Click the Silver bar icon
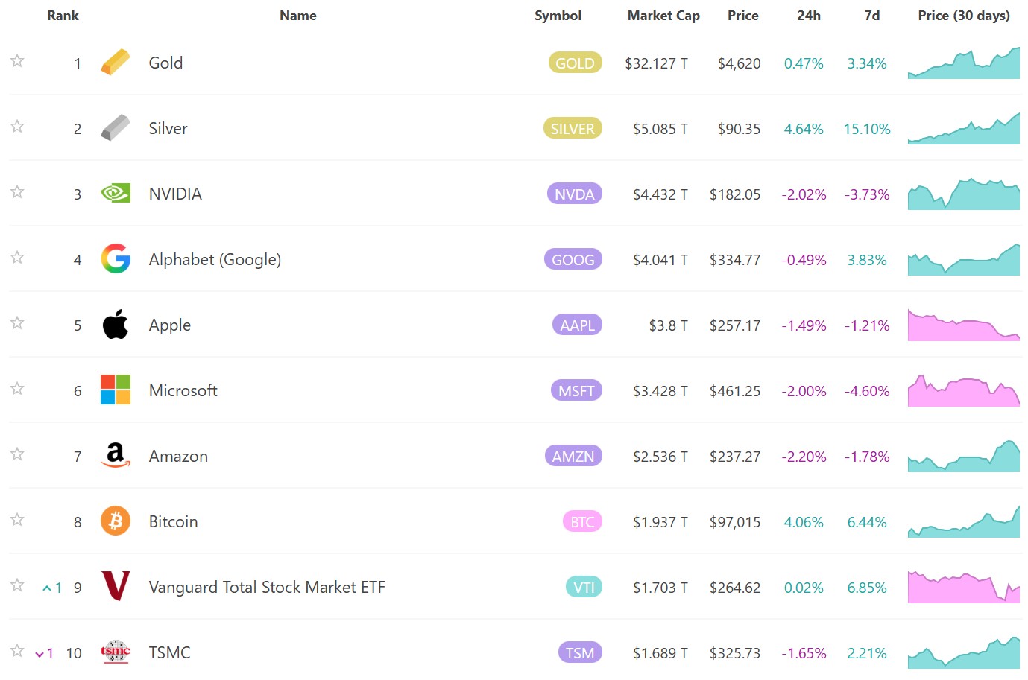Viewport: 1028px width, 680px height. coord(116,128)
